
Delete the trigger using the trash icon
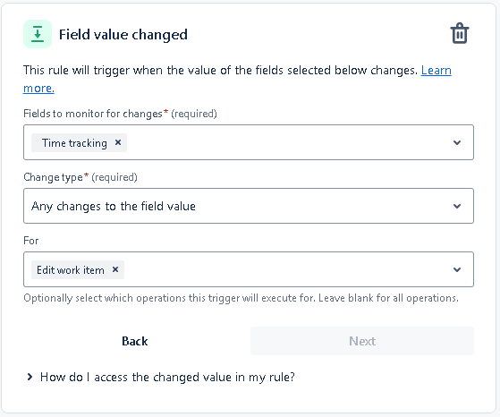coord(460,33)
